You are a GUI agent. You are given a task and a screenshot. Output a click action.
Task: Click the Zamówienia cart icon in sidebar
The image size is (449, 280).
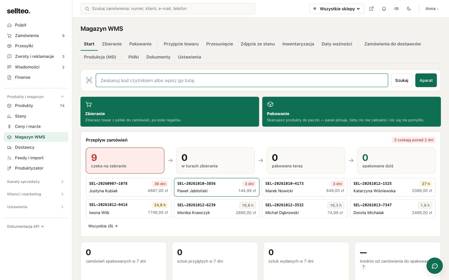tap(9, 36)
